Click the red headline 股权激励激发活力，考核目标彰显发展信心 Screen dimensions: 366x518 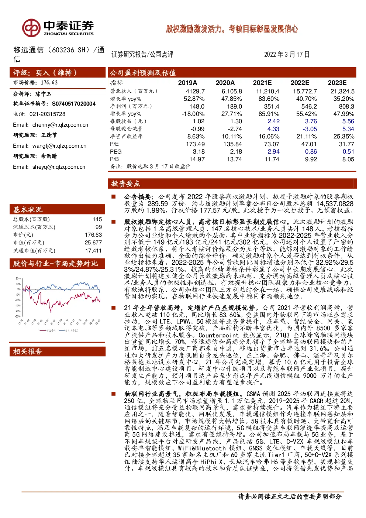(232, 29)
